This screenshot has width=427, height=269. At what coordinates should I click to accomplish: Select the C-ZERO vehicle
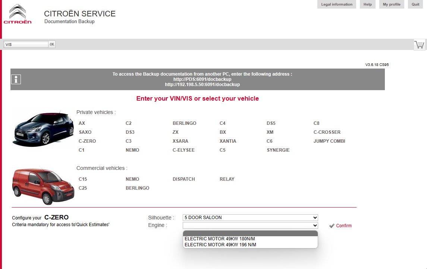pos(87,141)
